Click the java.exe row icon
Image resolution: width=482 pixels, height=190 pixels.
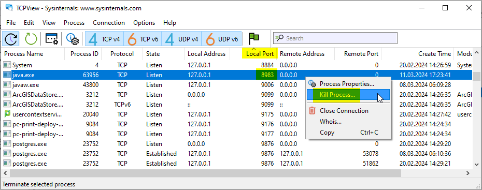click(x=7, y=75)
